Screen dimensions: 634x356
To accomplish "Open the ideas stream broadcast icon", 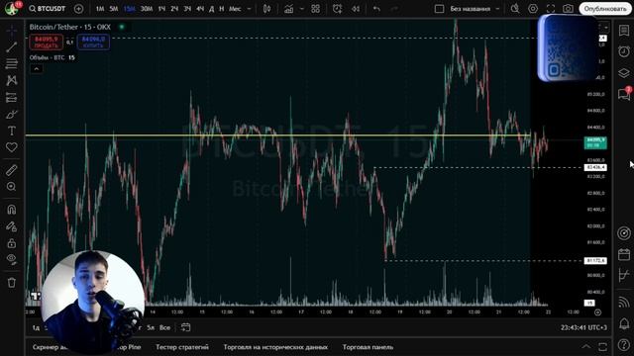I will (x=623, y=302).
